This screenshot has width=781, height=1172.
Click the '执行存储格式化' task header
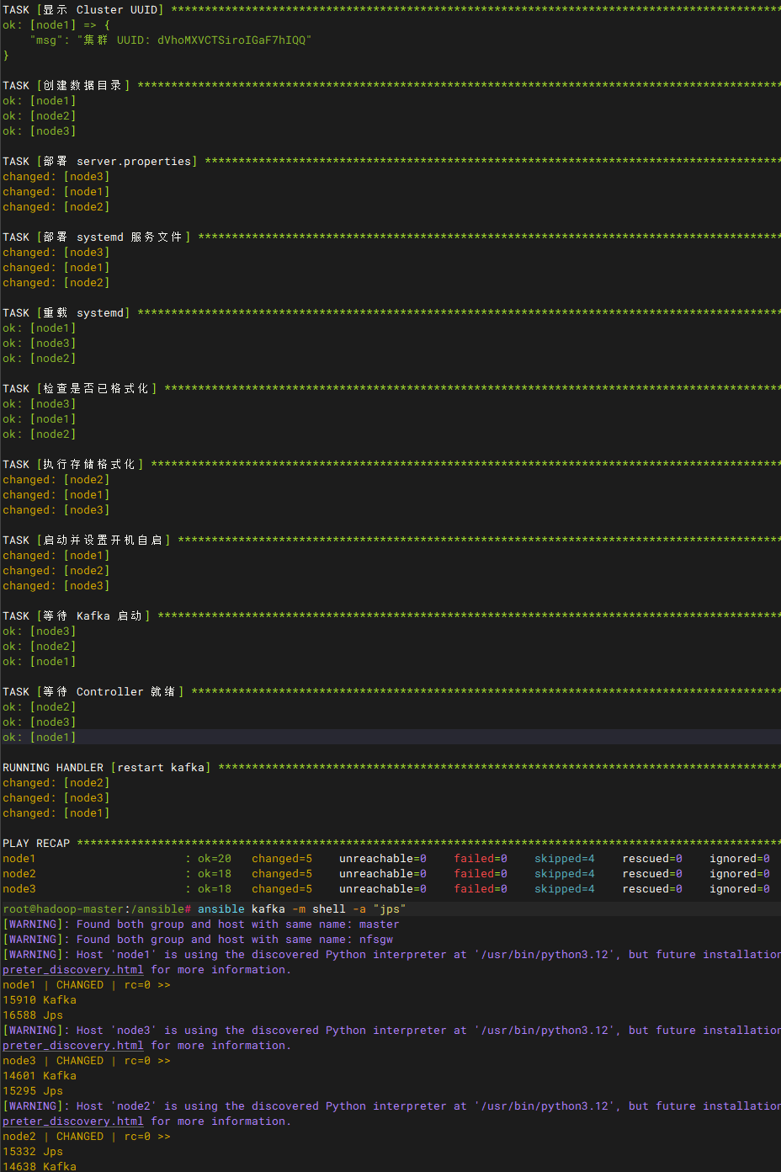pyautogui.click(x=391, y=465)
